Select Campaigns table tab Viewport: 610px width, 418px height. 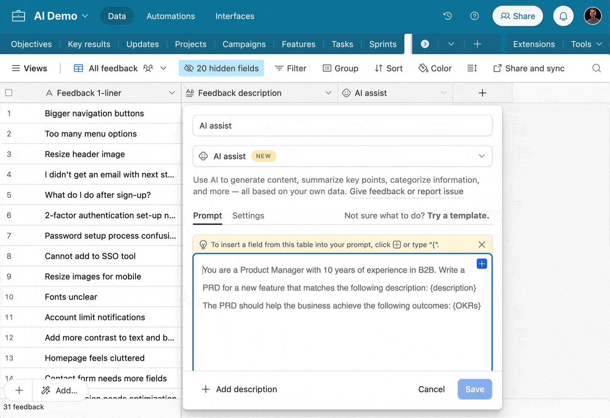tap(244, 44)
